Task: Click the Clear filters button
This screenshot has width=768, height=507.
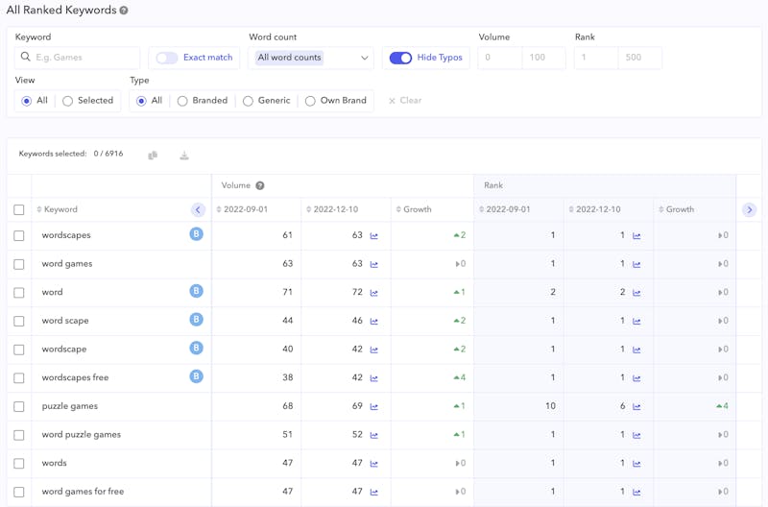Action: [405, 101]
